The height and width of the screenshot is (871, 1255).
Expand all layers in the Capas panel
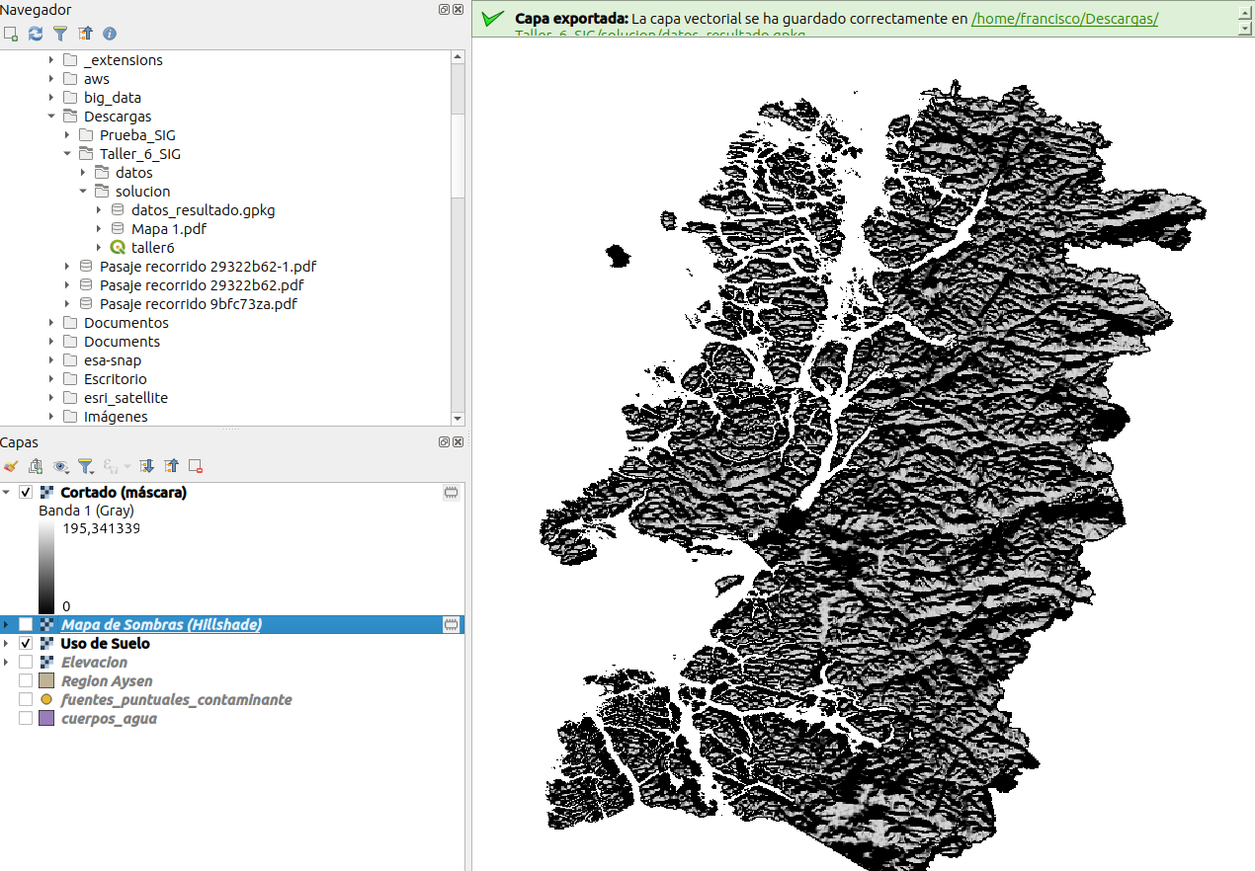[x=147, y=466]
